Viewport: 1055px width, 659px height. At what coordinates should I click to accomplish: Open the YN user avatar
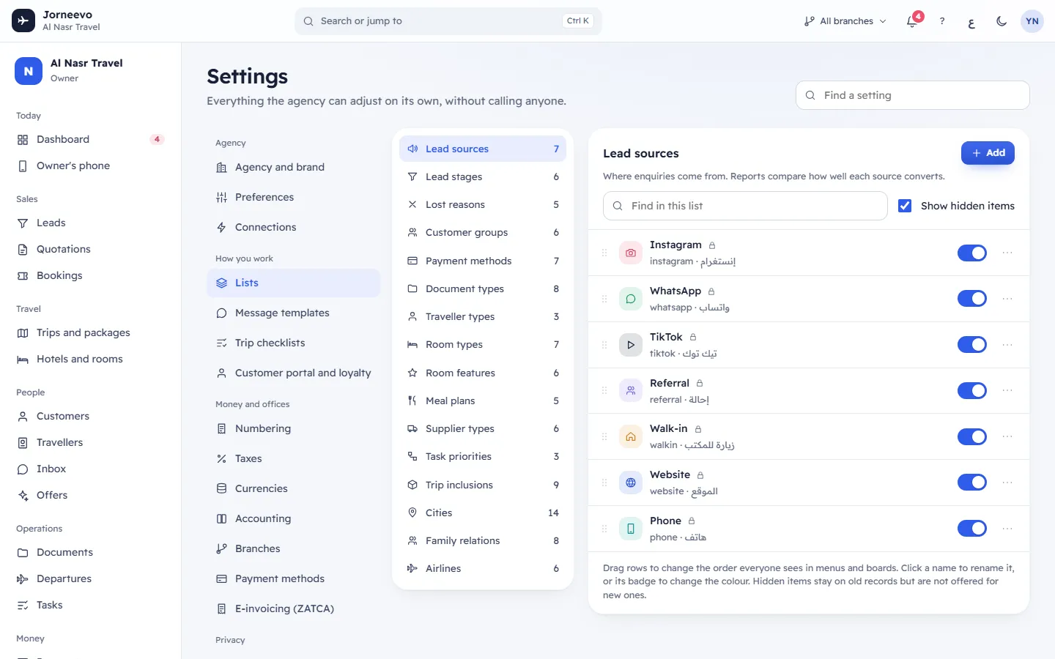tap(1032, 21)
